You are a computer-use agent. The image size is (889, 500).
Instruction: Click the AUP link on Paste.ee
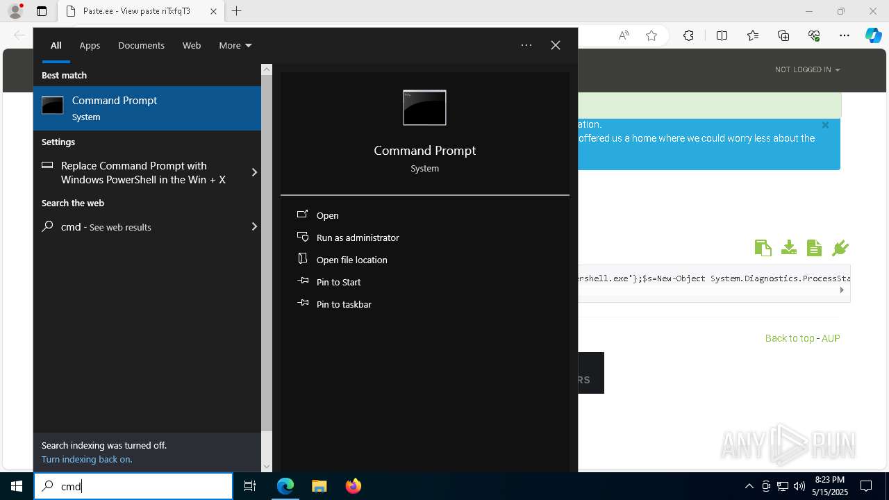(x=831, y=338)
